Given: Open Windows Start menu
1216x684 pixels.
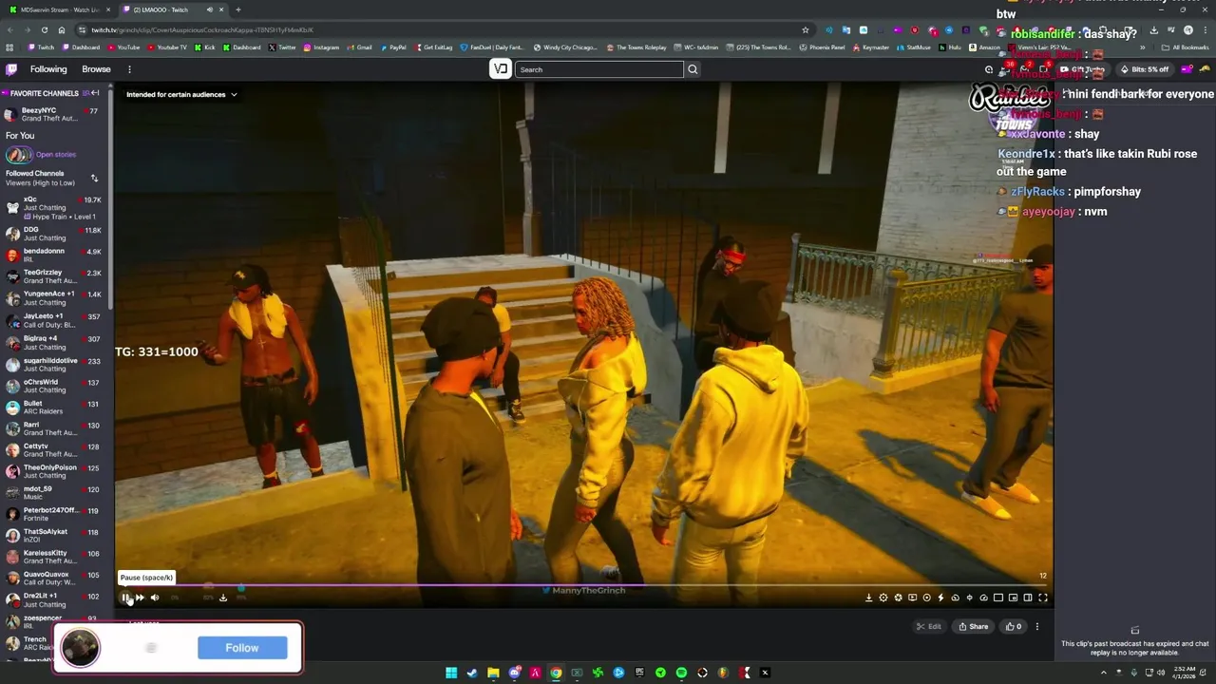Looking at the screenshot, I should (451, 673).
